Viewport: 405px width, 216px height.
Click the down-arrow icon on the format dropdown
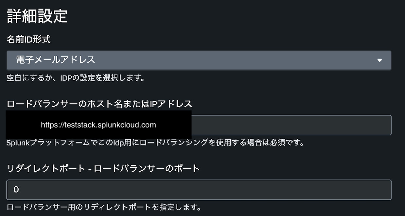tap(380, 60)
